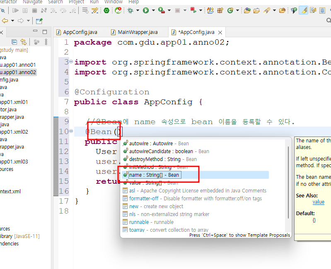Switch to the MainWrapper.java tab

pyautogui.click(x=134, y=32)
